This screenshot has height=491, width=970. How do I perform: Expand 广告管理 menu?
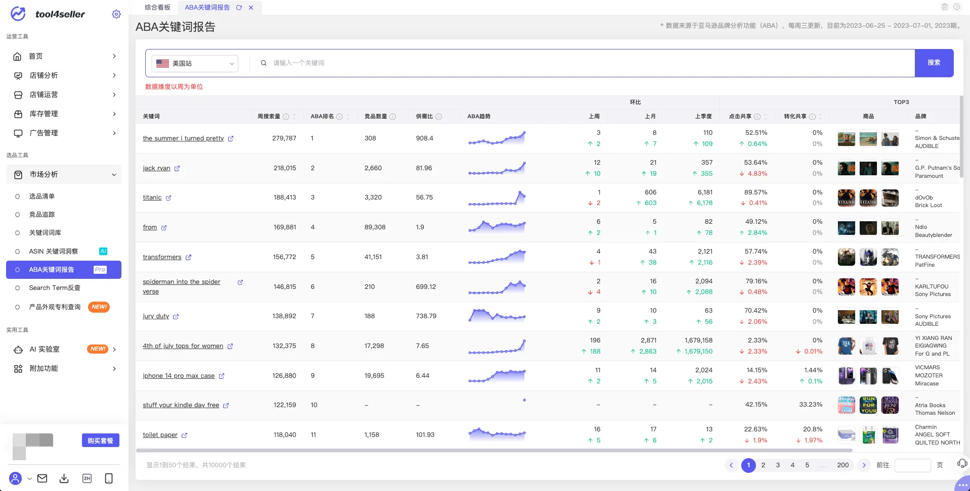tap(64, 133)
